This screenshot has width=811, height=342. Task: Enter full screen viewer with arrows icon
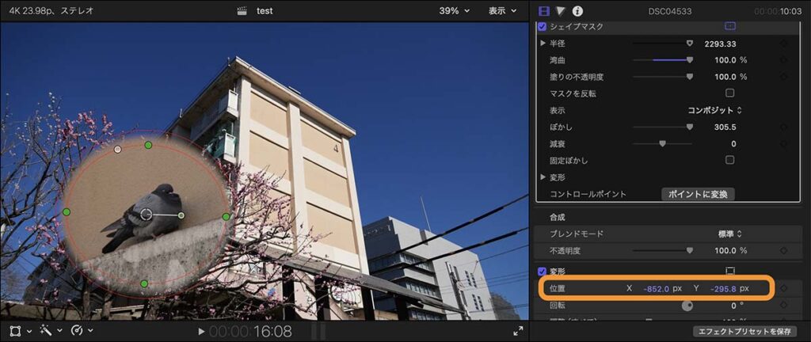point(518,331)
